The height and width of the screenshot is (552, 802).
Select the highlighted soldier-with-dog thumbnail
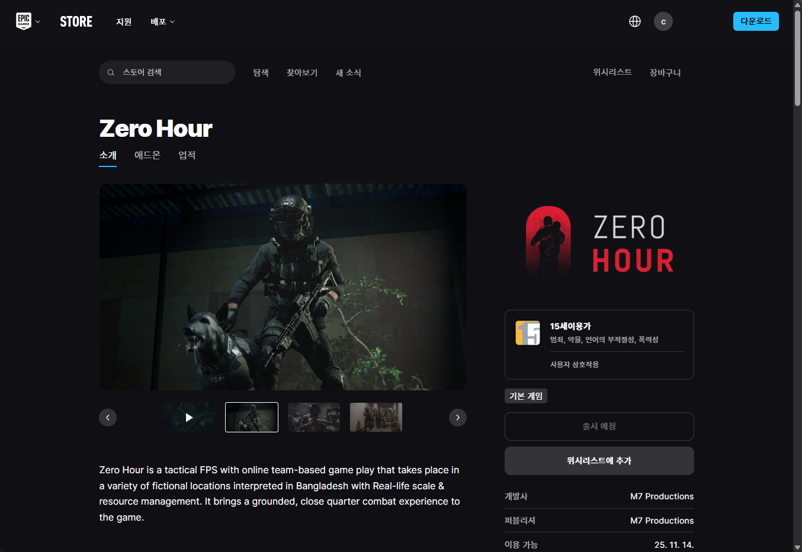tap(252, 418)
